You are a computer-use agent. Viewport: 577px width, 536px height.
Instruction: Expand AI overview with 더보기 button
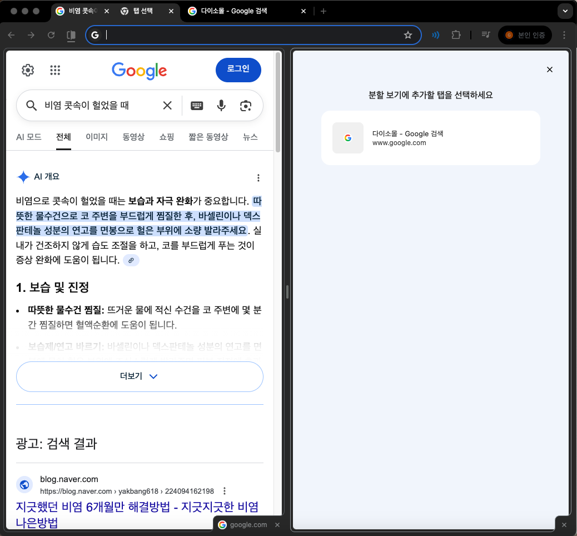(140, 376)
